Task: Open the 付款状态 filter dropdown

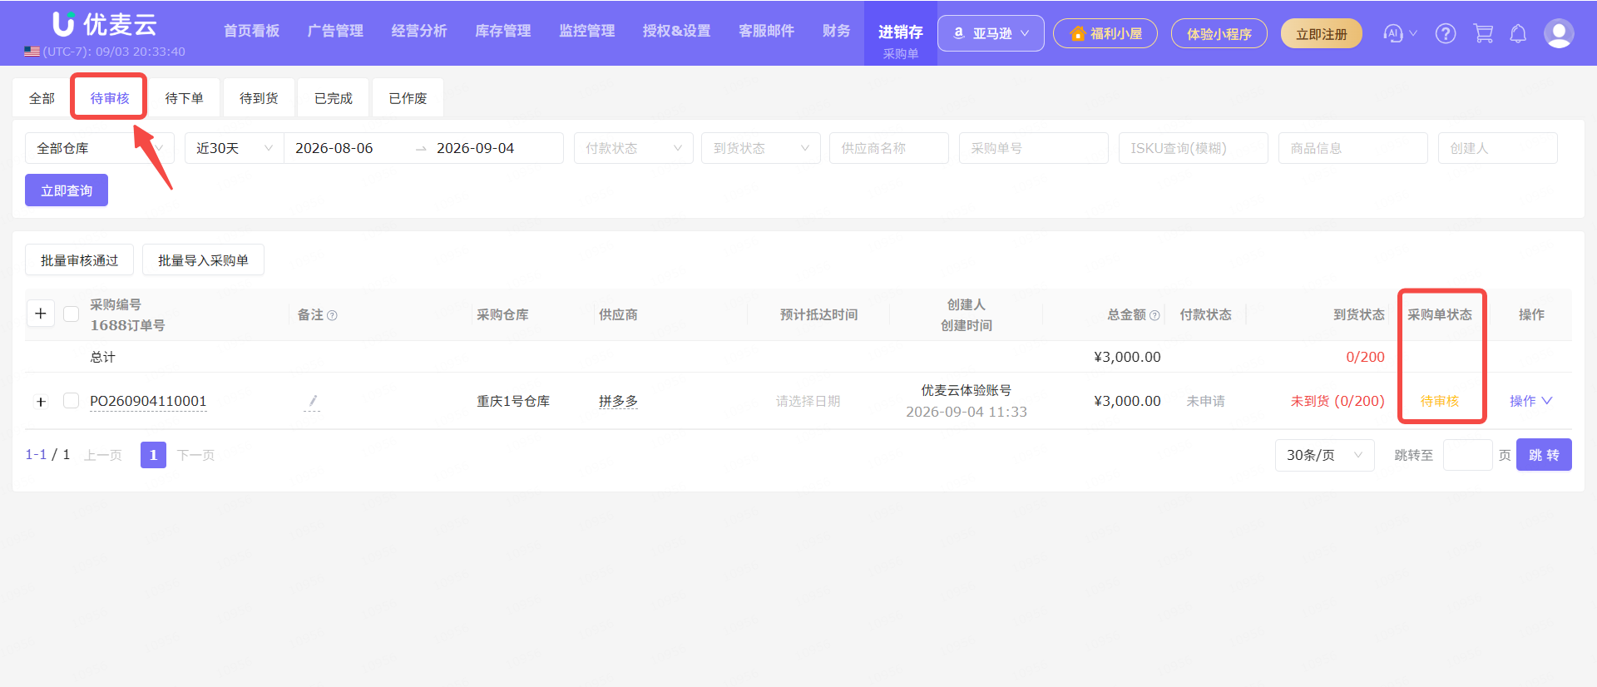Action: [634, 148]
